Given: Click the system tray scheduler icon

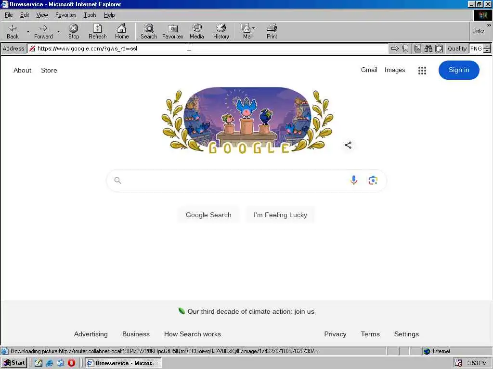Looking at the screenshot, I should coord(458,363).
